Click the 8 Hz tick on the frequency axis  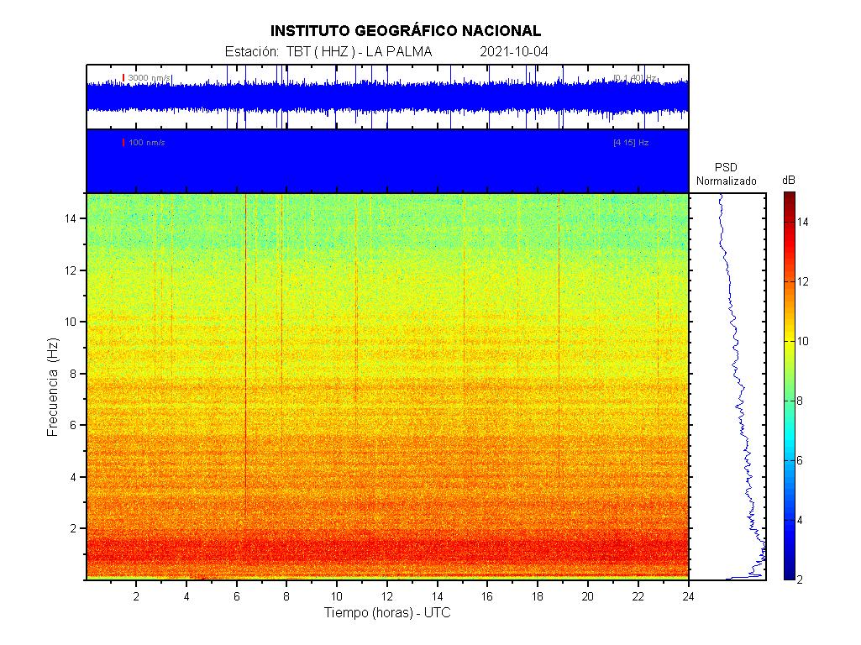point(73,374)
